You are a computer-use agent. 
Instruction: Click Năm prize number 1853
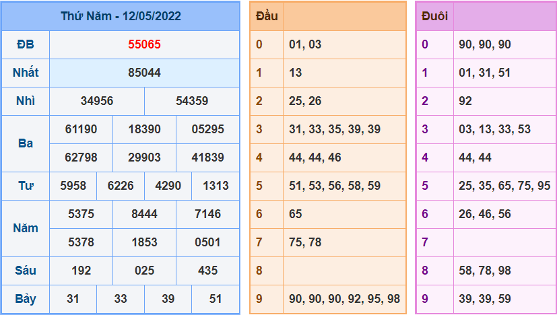144,242
